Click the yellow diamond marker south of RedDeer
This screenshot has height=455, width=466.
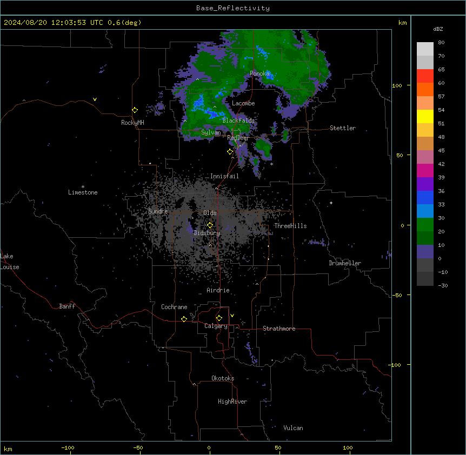tap(230, 152)
